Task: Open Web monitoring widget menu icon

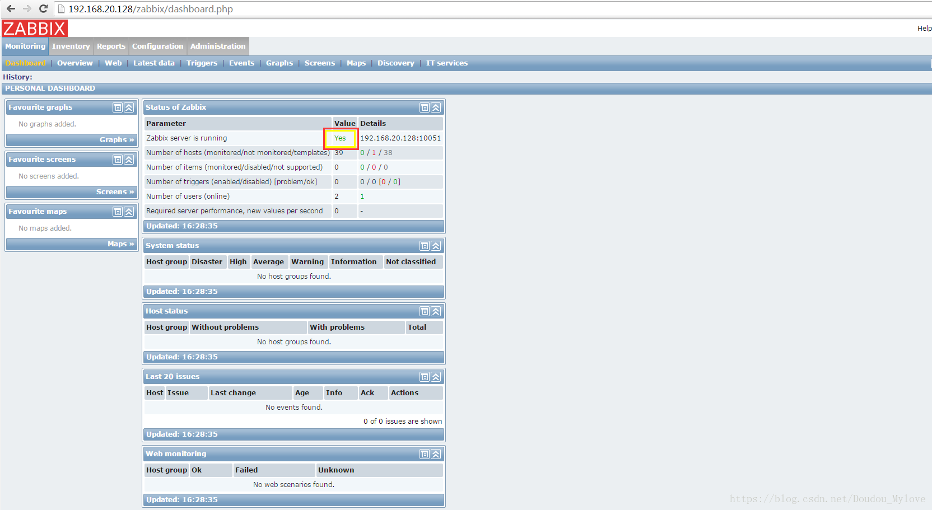Action: point(425,454)
